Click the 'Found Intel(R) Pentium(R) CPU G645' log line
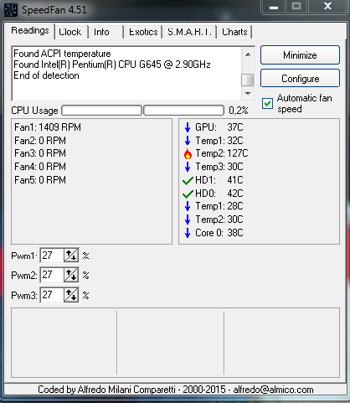 [112, 65]
